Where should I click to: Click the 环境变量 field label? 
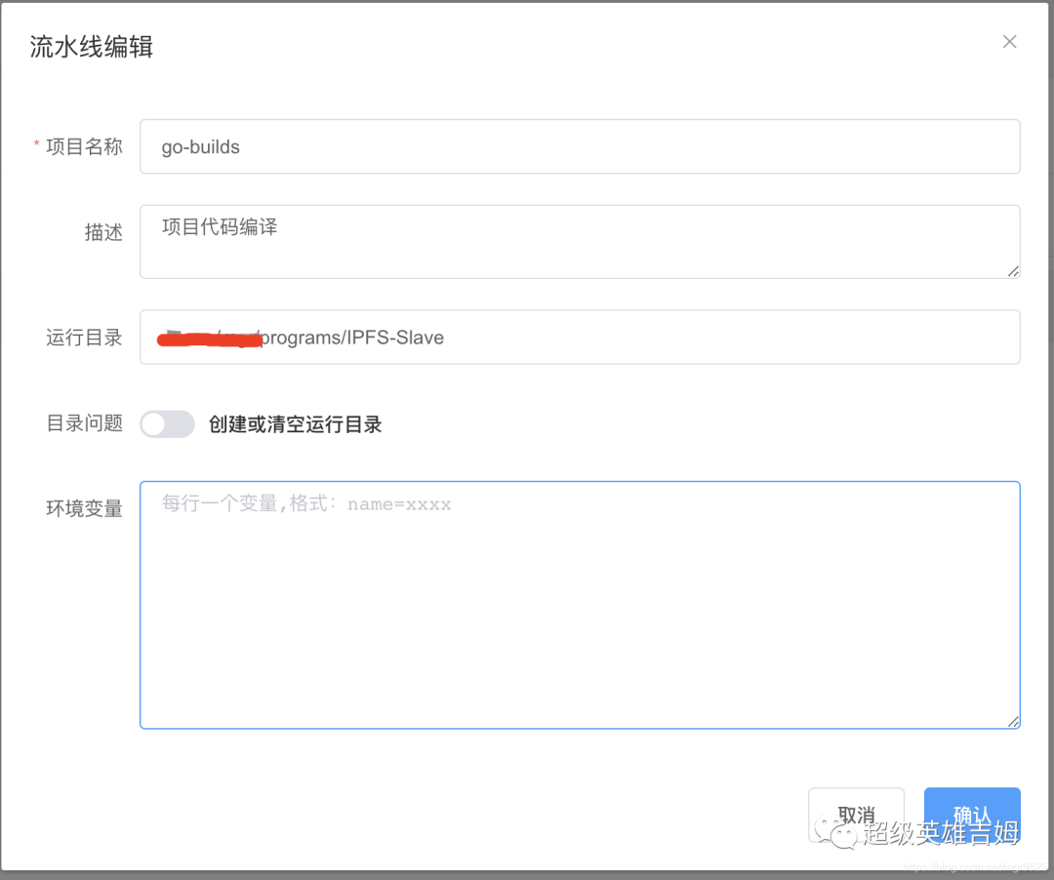click(84, 508)
